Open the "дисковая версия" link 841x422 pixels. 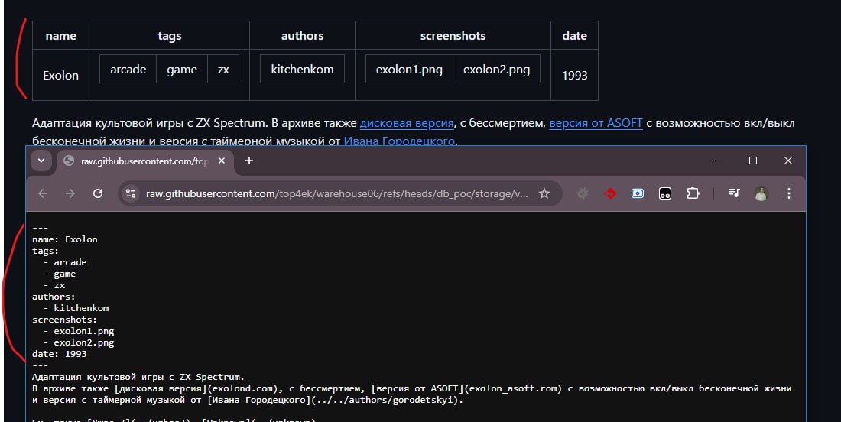(407, 123)
